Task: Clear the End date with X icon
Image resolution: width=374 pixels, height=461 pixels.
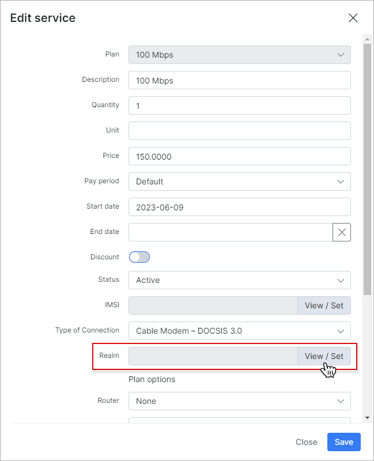Action: point(342,232)
